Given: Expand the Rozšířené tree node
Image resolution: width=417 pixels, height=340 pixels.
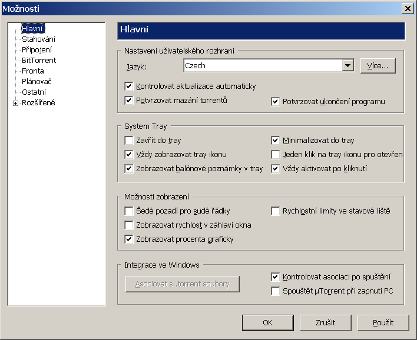Looking at the screenshot, I should (x=15, y=103).
